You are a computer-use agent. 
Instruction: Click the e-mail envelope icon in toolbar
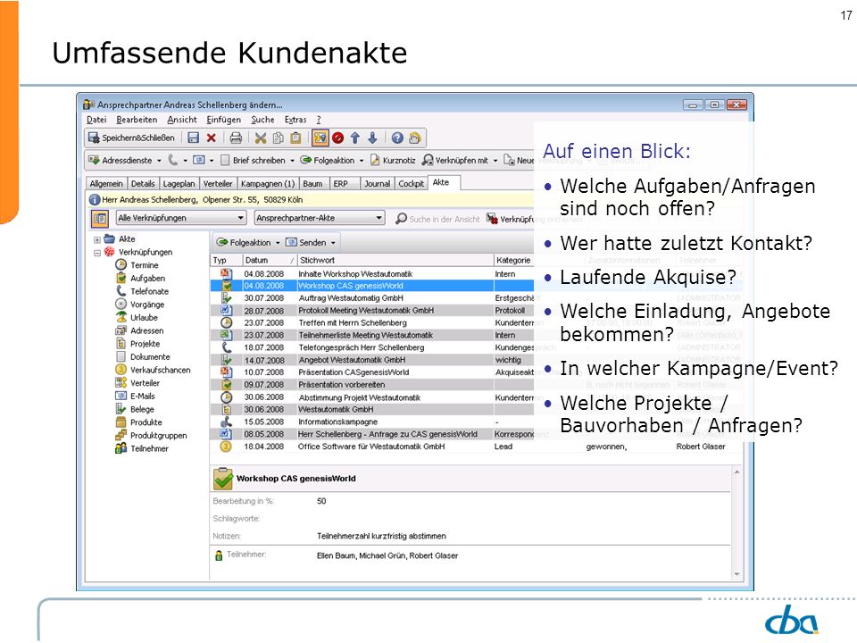(x=199, y=160)
